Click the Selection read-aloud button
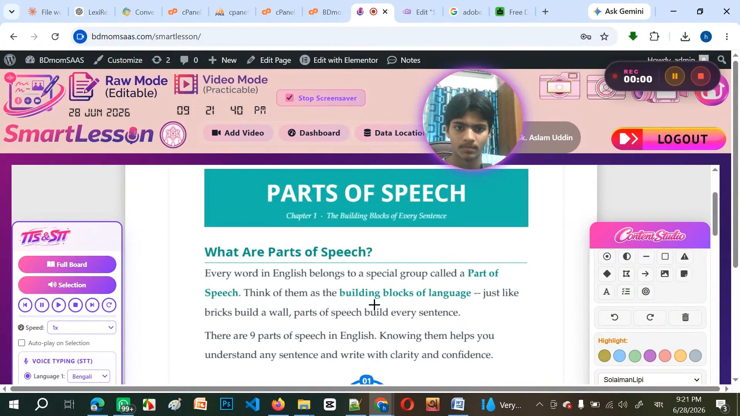The height and width of the screenshot is (416, 740). pyautogui.click(x=67, y=285)
